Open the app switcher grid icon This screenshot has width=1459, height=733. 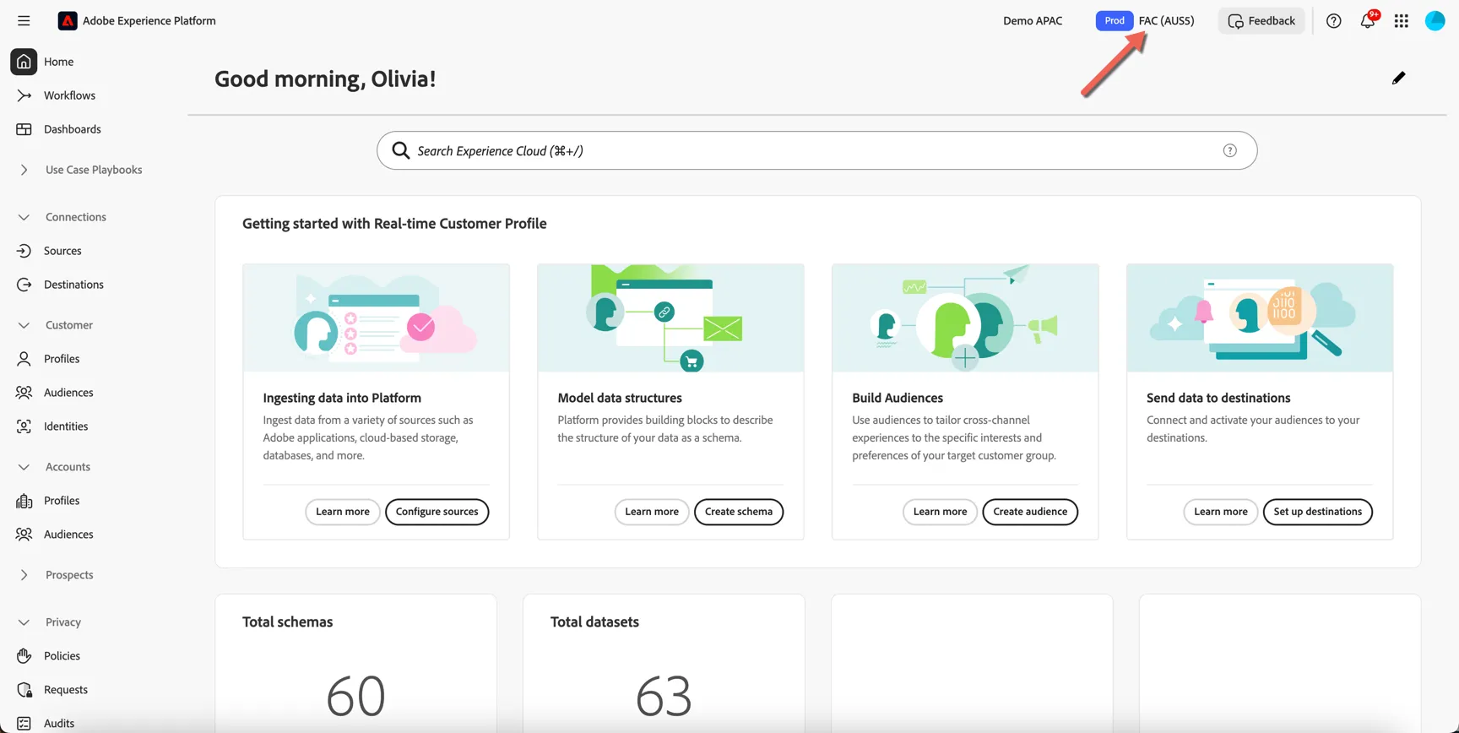pos(1402,21)
